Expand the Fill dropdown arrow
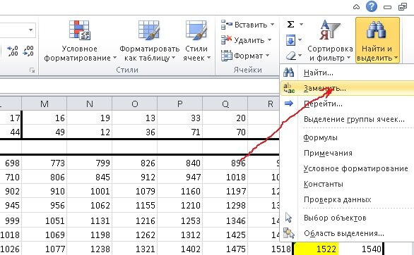Screen dimensions: 414x255 (x=300, y=40)
